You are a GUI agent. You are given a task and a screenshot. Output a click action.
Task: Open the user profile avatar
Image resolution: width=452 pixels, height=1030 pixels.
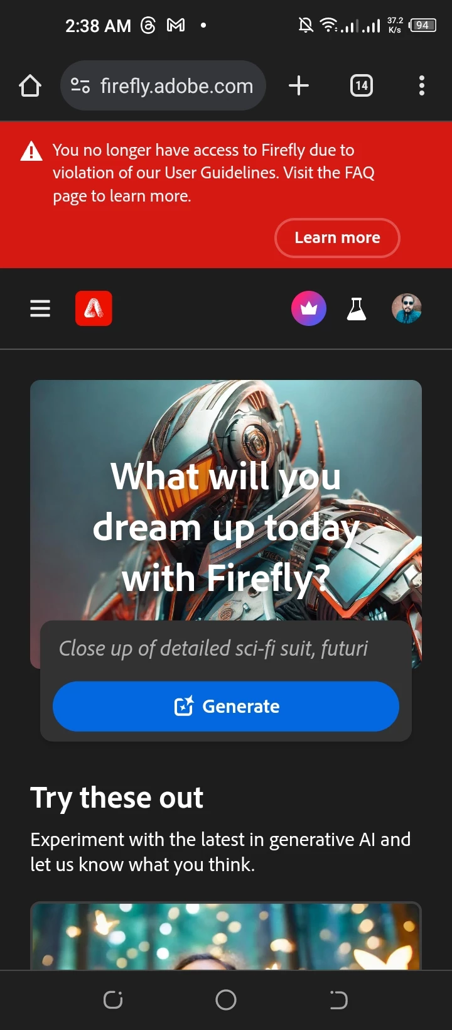point(407,308)
